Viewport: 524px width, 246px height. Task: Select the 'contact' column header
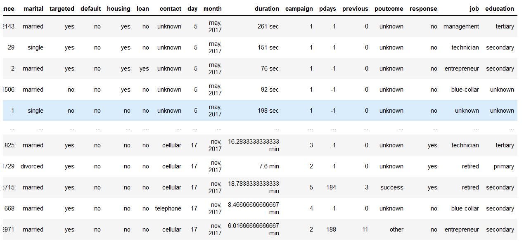pos(171,9)
